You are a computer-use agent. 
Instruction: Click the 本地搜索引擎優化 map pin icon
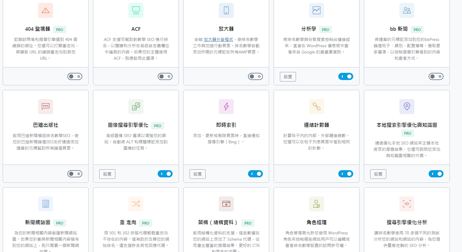[407, 107]
